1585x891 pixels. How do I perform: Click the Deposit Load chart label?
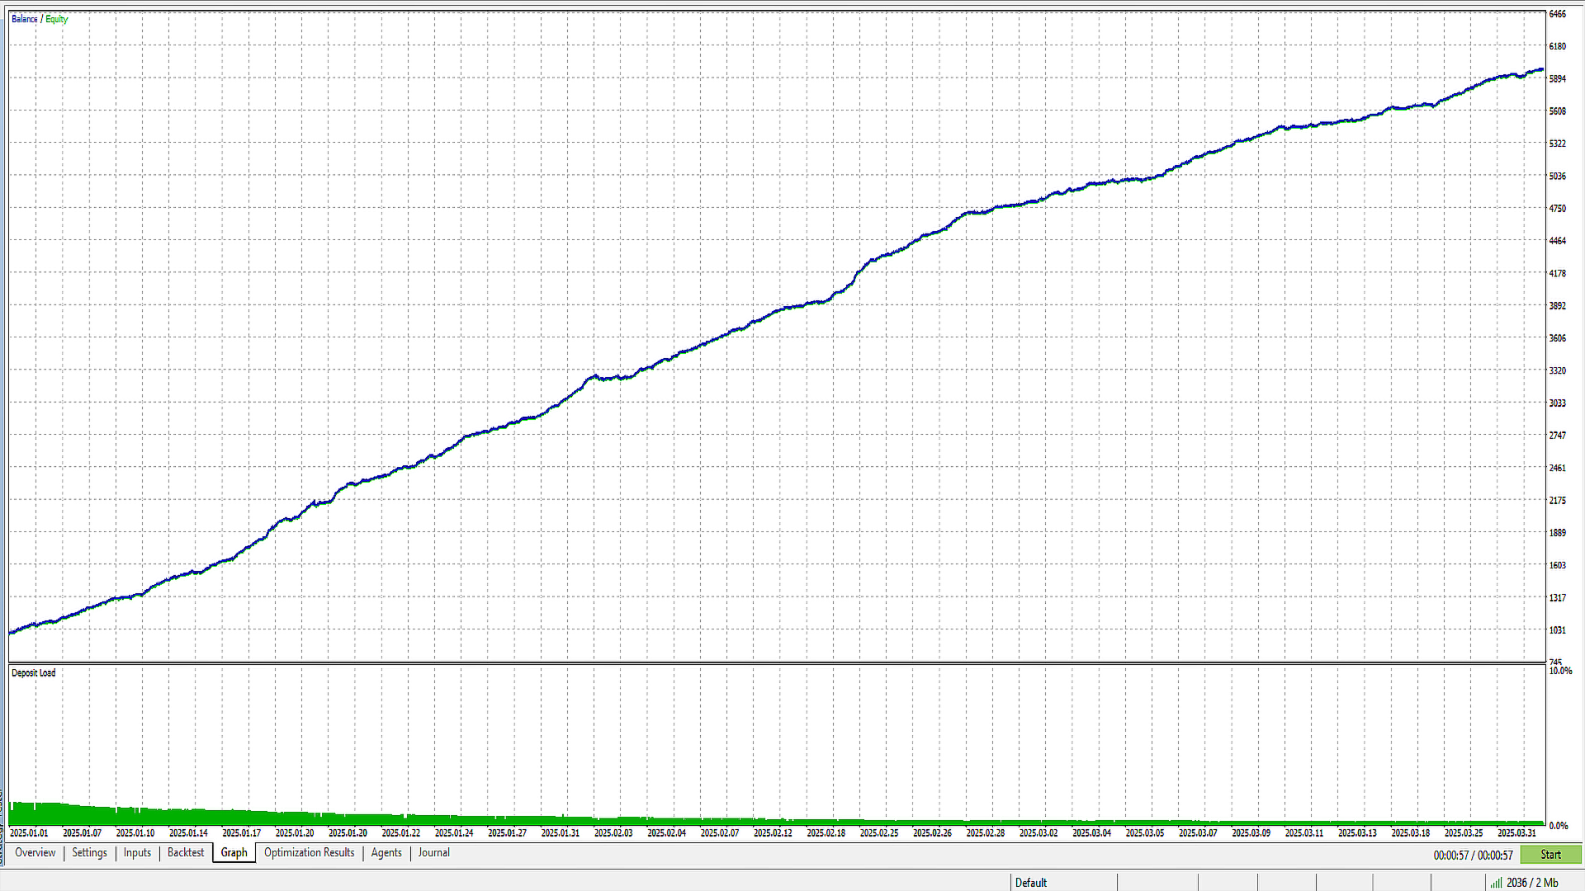tap(34, 673)
